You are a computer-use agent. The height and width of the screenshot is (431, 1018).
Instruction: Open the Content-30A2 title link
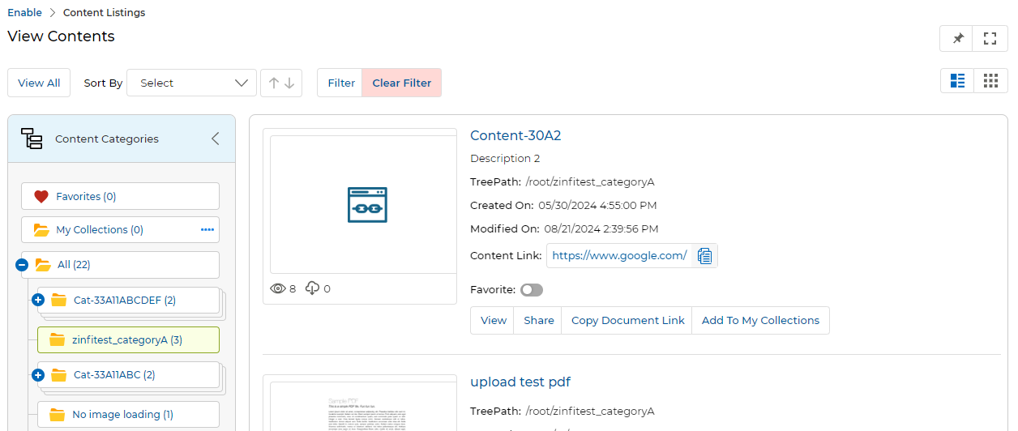point(515,135)
